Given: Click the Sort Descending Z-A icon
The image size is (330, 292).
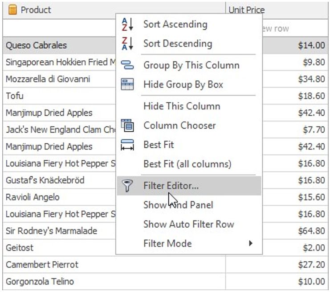Looking at the screenshot, I should [x=127, y=44].
